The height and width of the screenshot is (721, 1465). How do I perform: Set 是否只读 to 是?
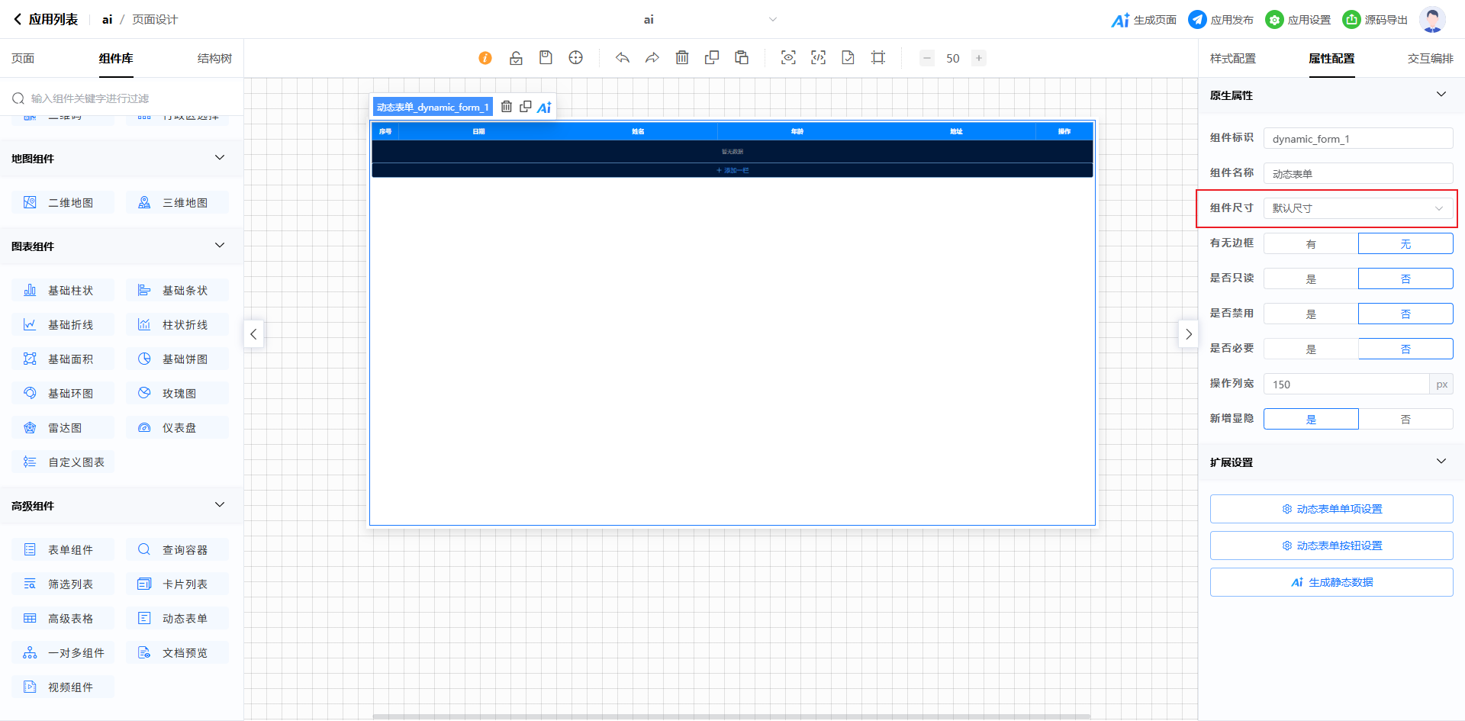coord(1311,279)
